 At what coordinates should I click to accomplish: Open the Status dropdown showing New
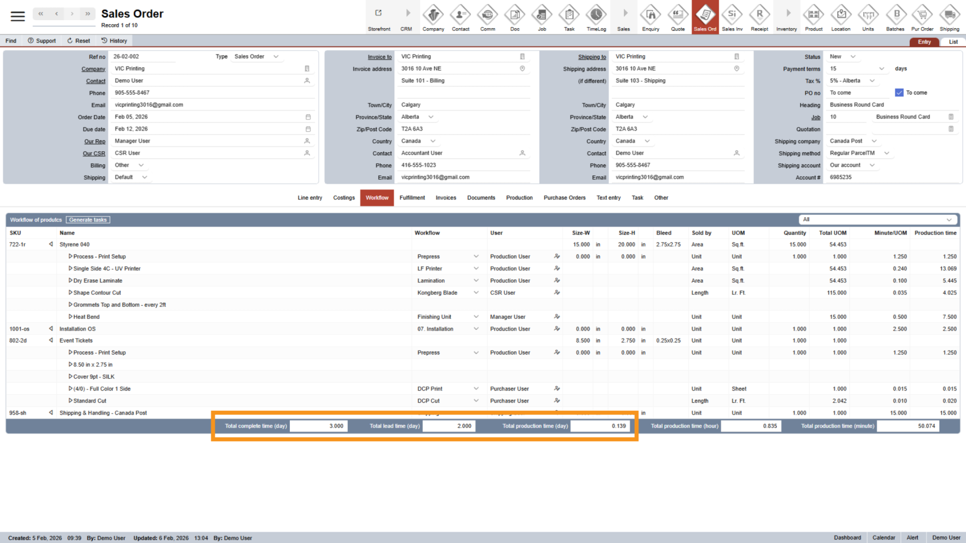click(853, 57)
